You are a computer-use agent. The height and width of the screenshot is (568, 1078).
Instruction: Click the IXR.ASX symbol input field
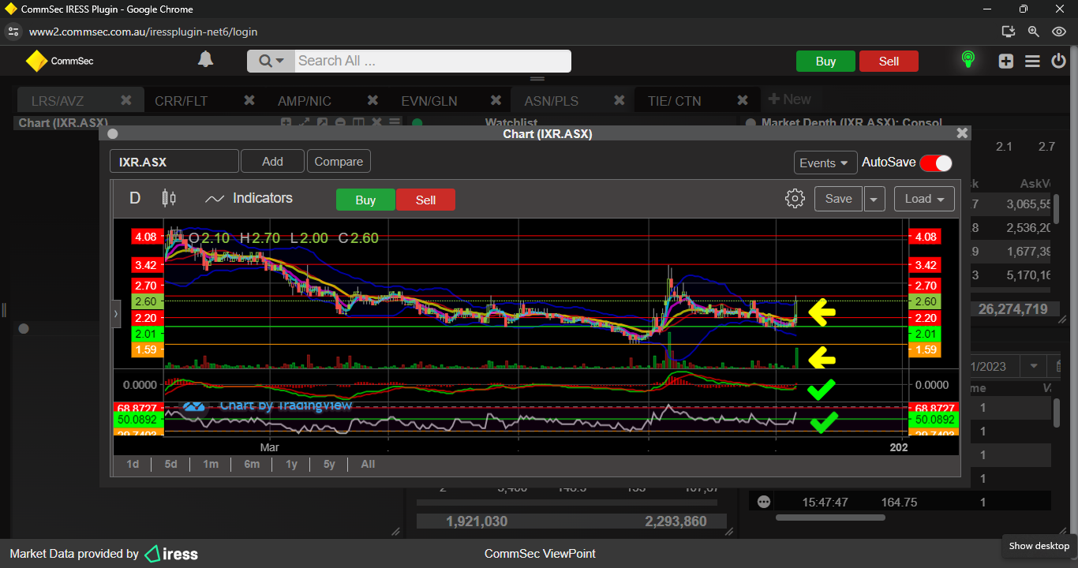point(174,161)
